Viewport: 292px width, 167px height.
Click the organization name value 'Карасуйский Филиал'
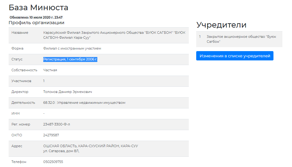(114, 35)
